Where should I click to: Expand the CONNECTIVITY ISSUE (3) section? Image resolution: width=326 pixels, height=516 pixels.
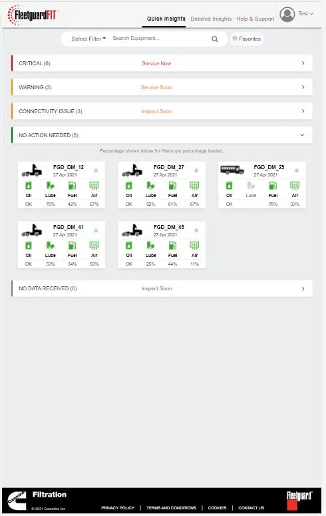click(x=162, y=111)
